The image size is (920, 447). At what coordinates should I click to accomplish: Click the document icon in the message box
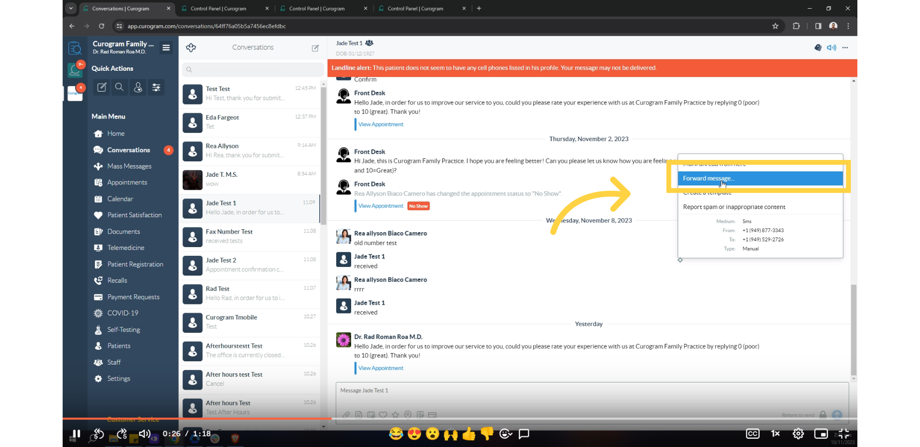click(358, 415)
